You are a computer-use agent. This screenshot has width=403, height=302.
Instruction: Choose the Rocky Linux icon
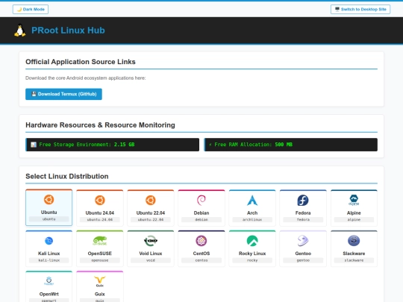tap(252, 241)
